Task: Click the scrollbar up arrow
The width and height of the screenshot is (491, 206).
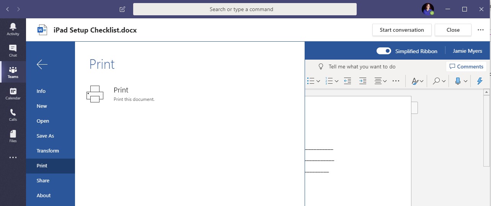Action: 487,92
